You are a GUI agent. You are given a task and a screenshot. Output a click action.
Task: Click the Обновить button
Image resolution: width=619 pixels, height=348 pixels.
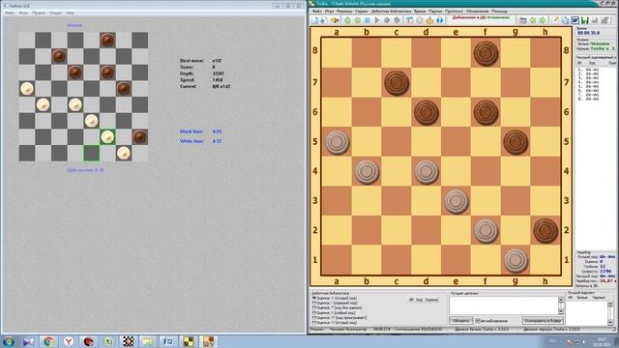[460, 320]
